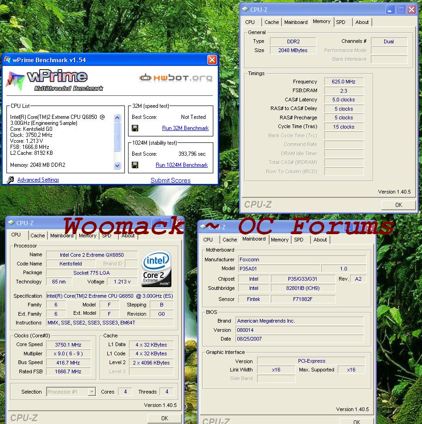The width and height of the screenshot is (422, 424).
Task: Click the memory Type field showing DDR2
Action: pyautogui.click(x=293, y=41)
